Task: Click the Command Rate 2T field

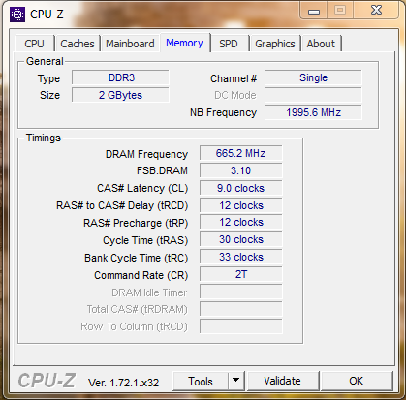Action: pyautogui.click(x=240, y=274)
